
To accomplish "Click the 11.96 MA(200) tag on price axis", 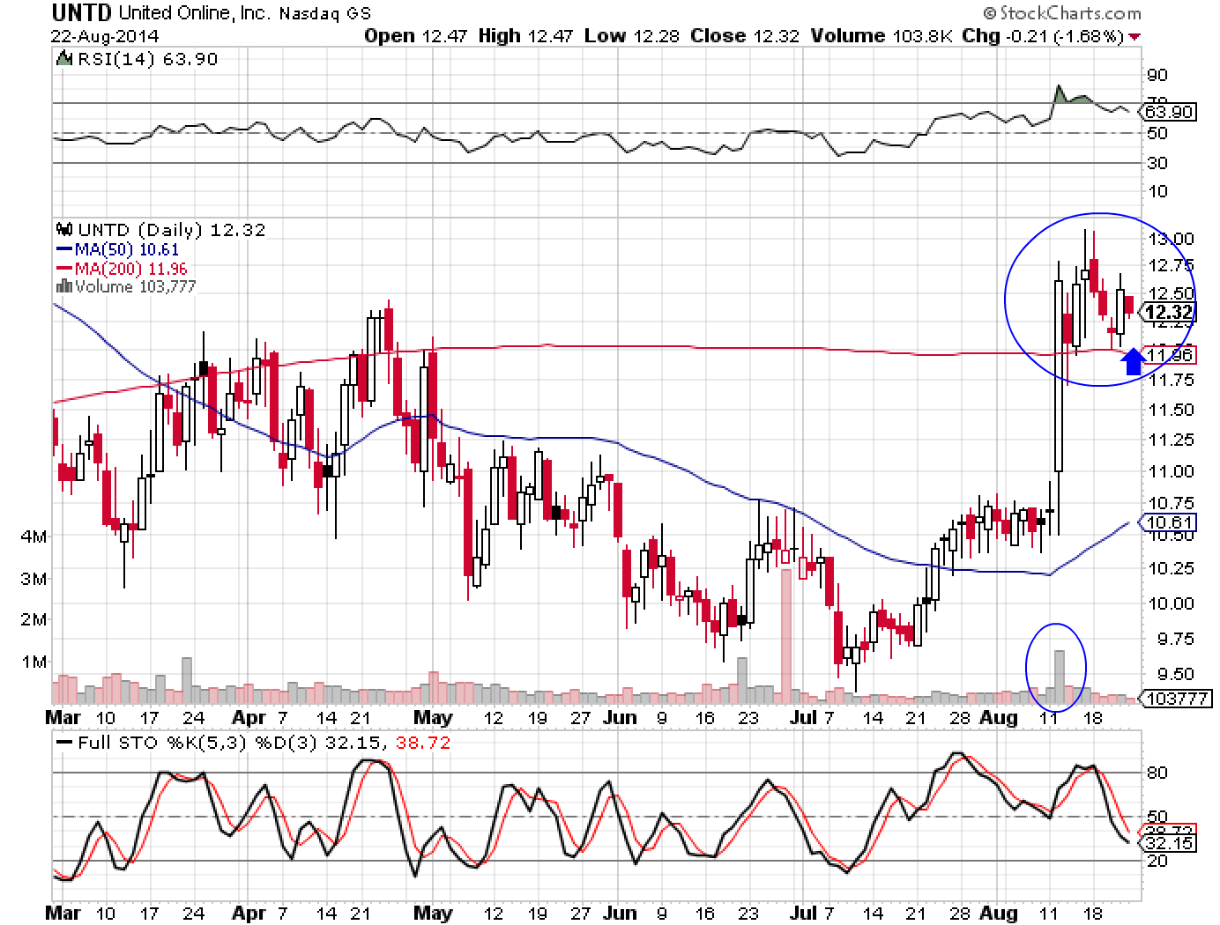I will tap(1169, 355).
